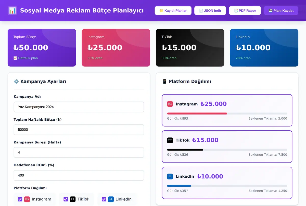
Task: Click the ₺10.000 amount in LinkedIn distribution card
Action: pos(210,176)
